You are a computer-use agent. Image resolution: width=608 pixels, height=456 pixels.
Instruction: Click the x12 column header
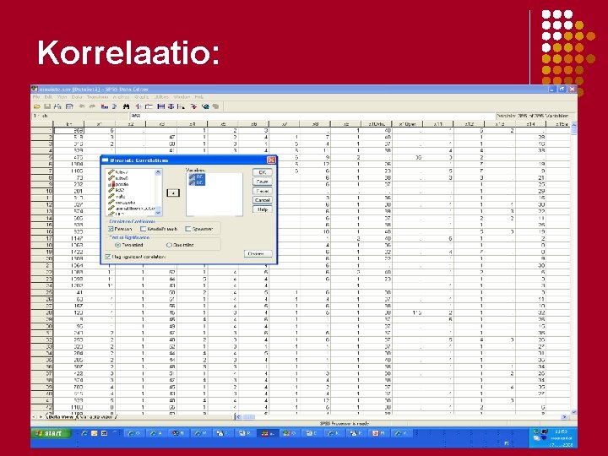470,124
